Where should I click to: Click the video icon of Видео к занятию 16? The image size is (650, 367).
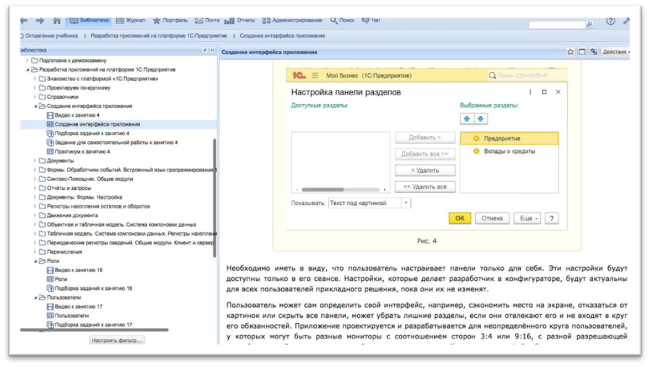click(50, 270)
